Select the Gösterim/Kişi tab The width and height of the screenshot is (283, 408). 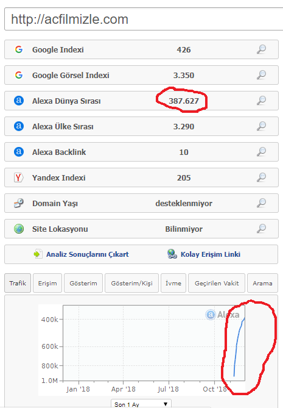pyautogui.click(x=131, y=283)
